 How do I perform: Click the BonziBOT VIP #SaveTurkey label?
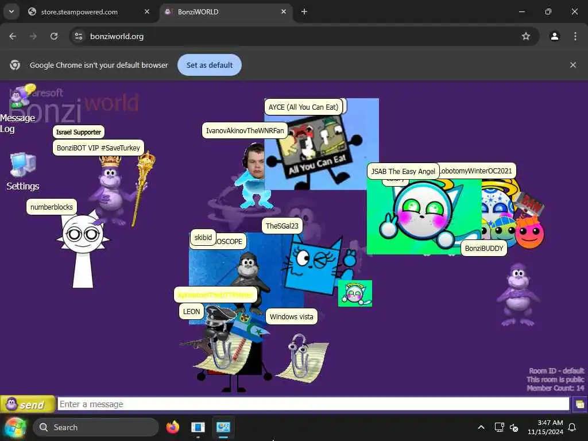[98, 148]
